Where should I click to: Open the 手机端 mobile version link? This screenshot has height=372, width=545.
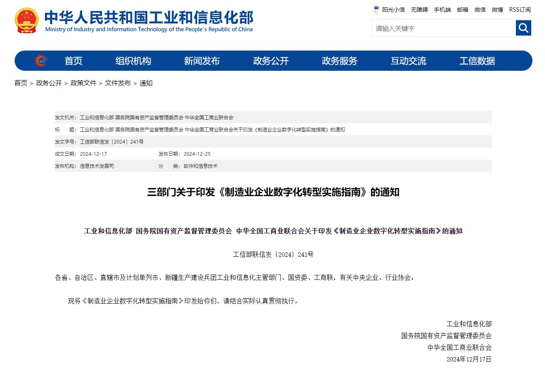tap(442, 10)
